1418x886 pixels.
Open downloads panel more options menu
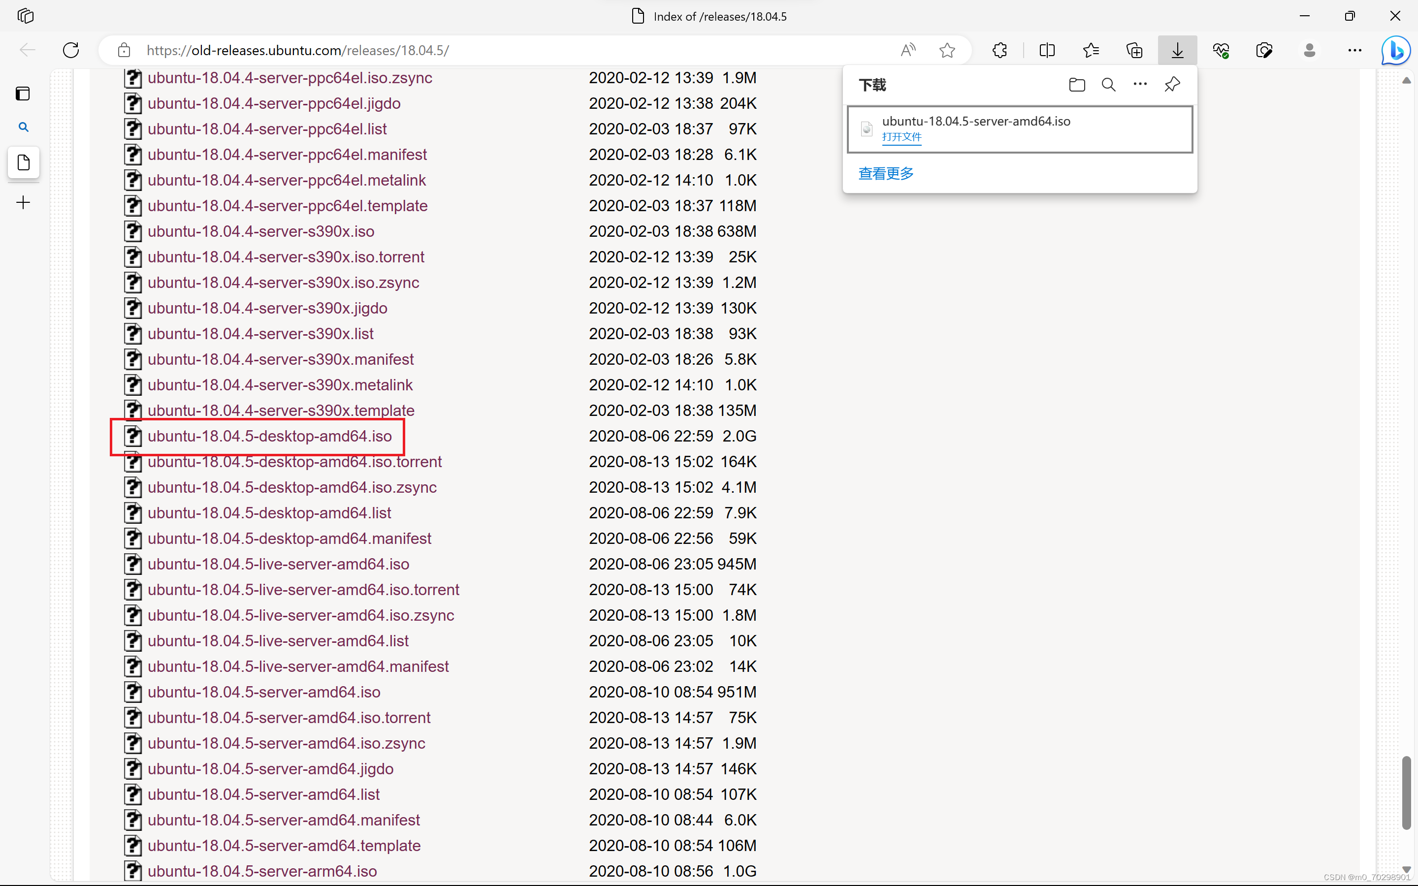(x=1140, y=84)
